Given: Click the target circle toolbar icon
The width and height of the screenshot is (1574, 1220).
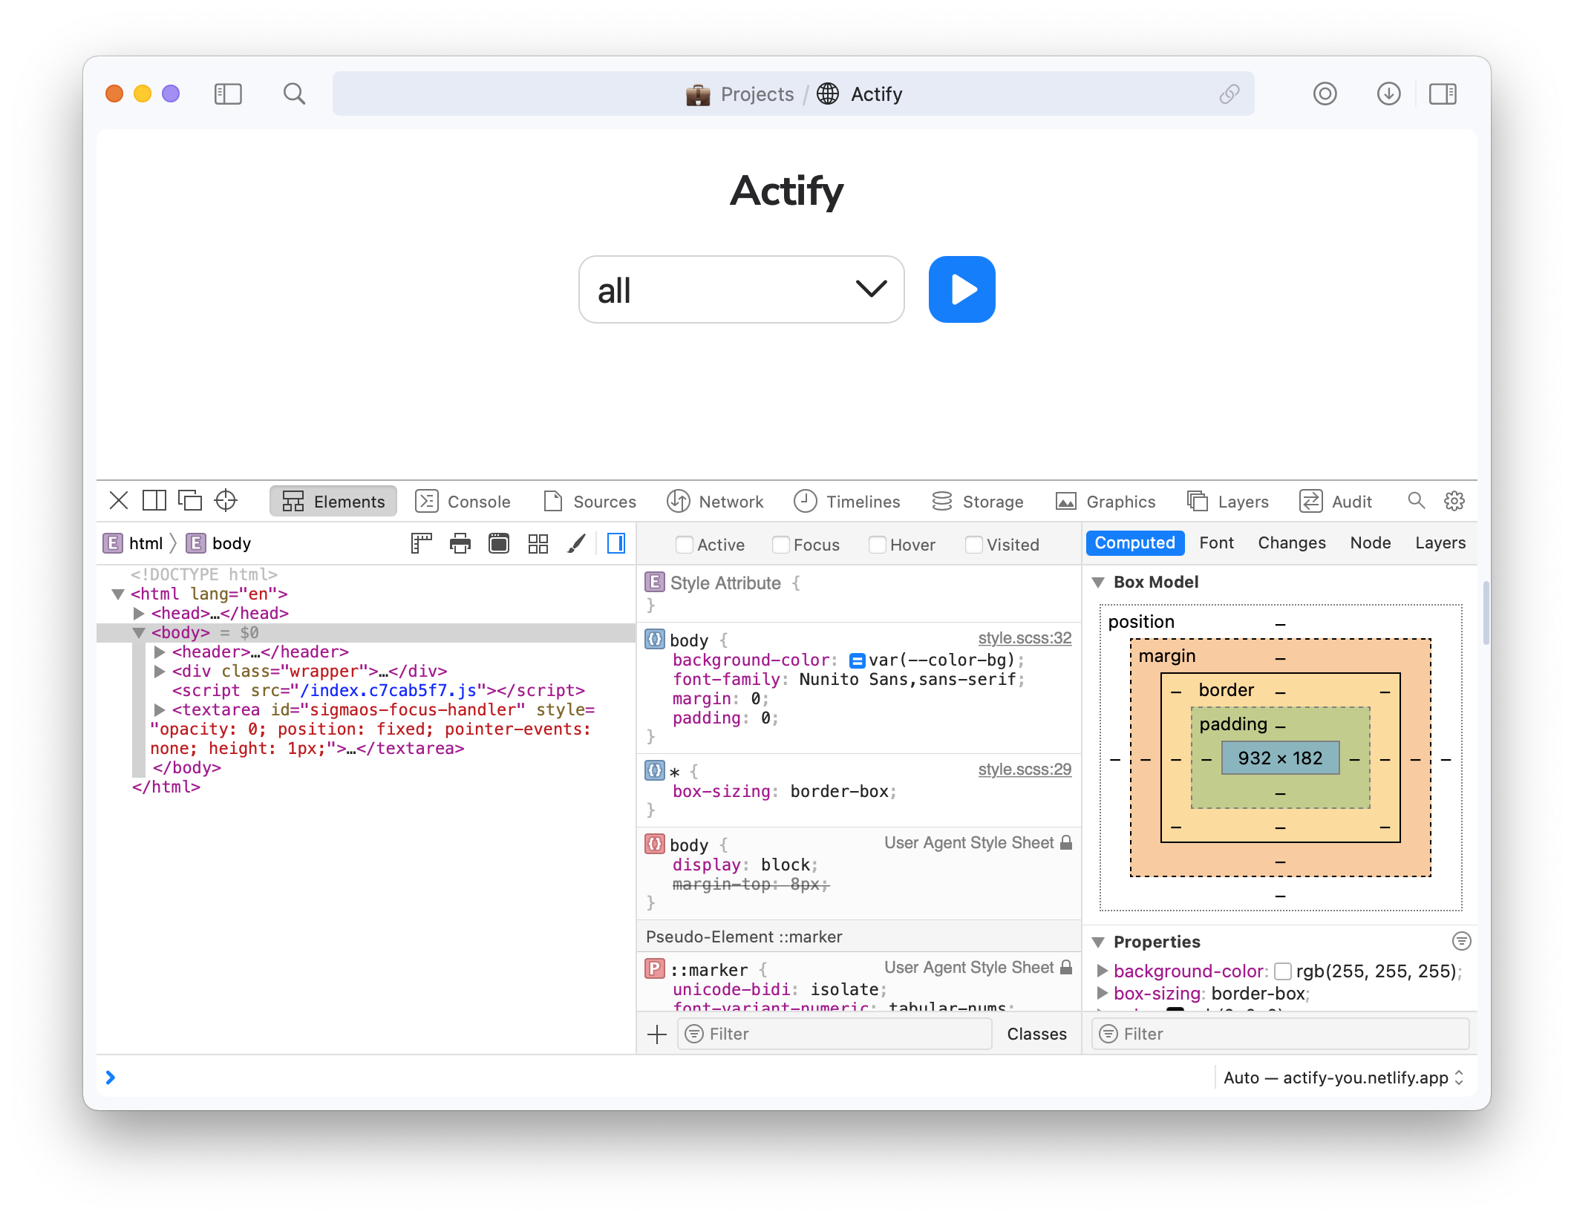Looking at the screenshot, I should [1325, 94].
